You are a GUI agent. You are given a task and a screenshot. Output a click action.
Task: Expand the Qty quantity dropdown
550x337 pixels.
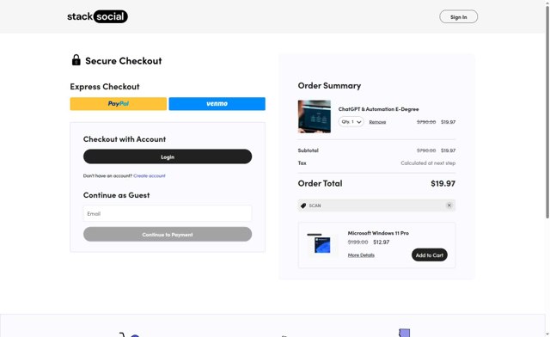(x=351, y=122)
